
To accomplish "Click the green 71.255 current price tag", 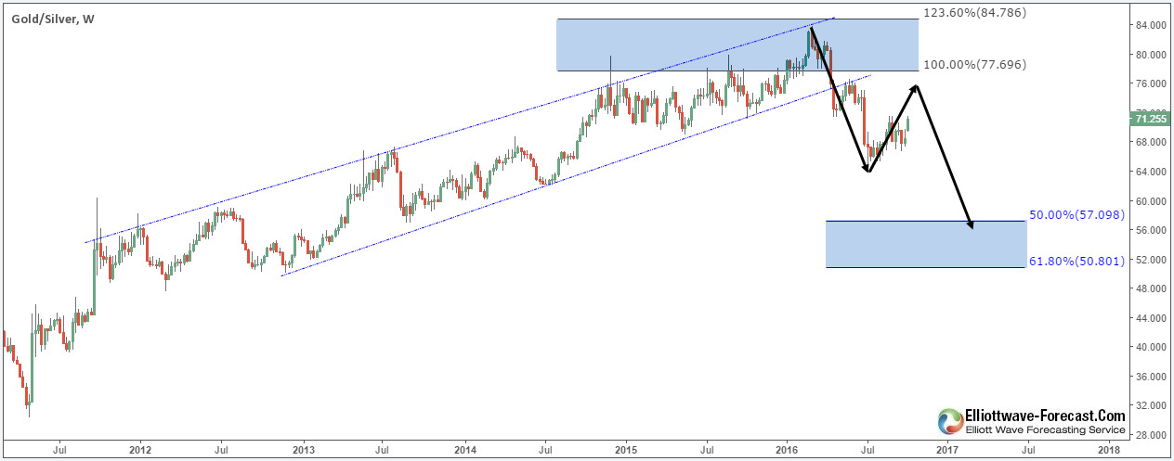I will click(x=1153, y=118).
